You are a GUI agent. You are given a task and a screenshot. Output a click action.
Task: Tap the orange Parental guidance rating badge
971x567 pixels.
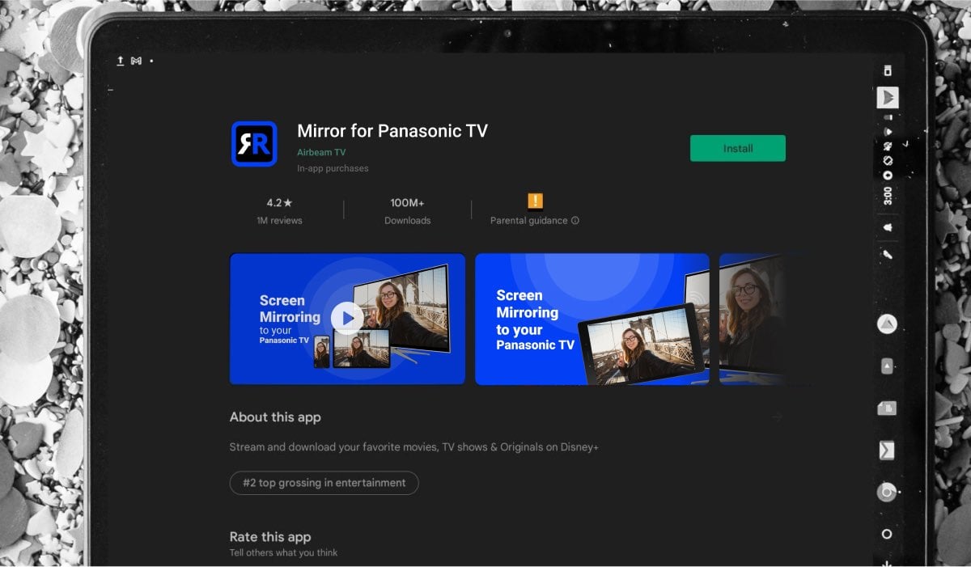(x=535, y=201)
